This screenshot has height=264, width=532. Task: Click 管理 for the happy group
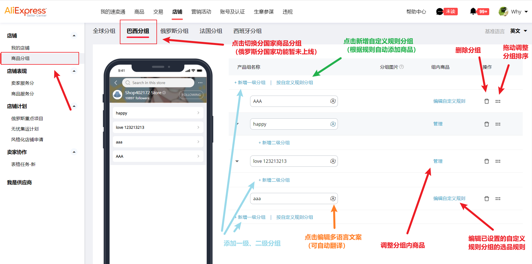pos(438,124)
